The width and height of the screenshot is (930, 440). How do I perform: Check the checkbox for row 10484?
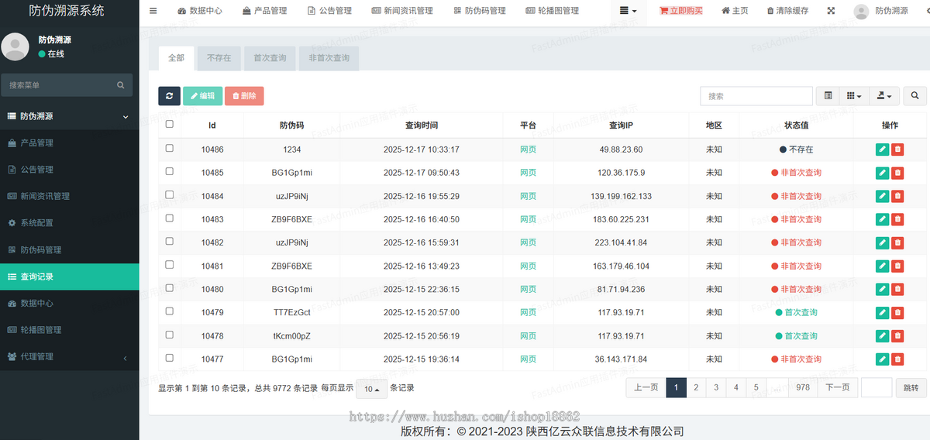click(x=170, y=194)
